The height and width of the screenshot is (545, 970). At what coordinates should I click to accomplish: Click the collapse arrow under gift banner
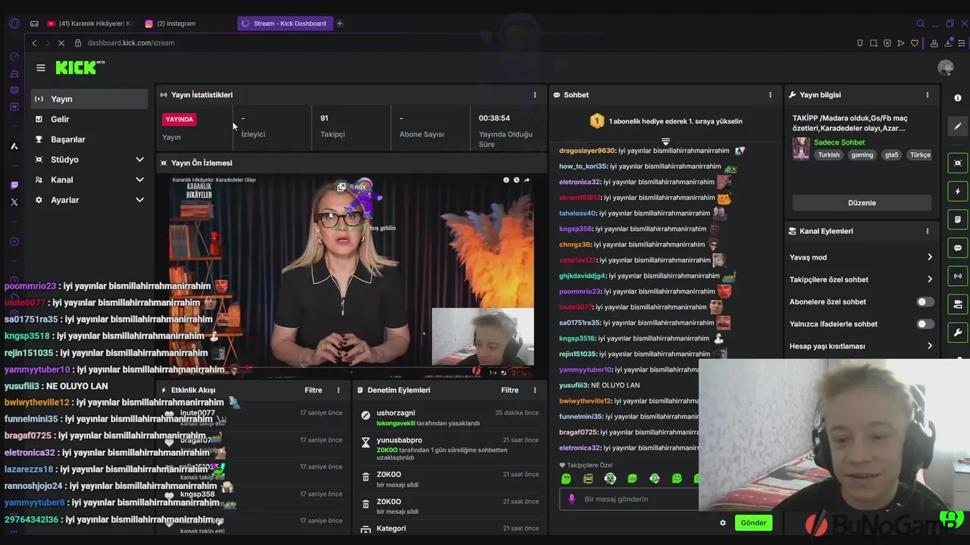click(665, 142)
